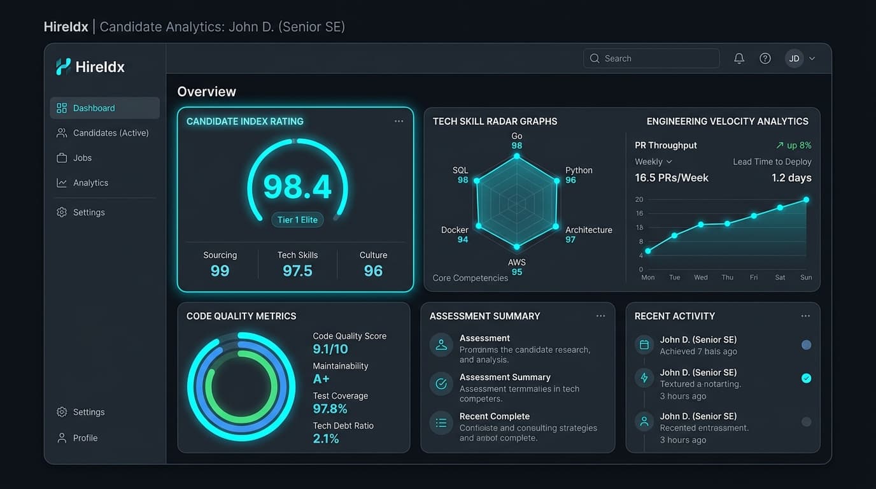Open the help question mark icon
The width and height of the screenshot is (876, 489).
(765, 59)
